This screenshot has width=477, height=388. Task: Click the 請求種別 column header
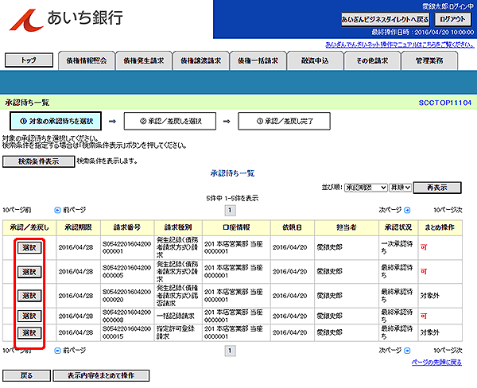click(x=178, y=227)
